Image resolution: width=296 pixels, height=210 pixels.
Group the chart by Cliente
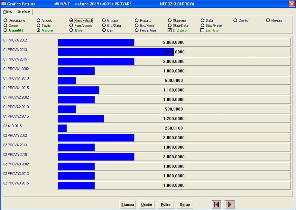pyautogui.click(x=235, y=21)
